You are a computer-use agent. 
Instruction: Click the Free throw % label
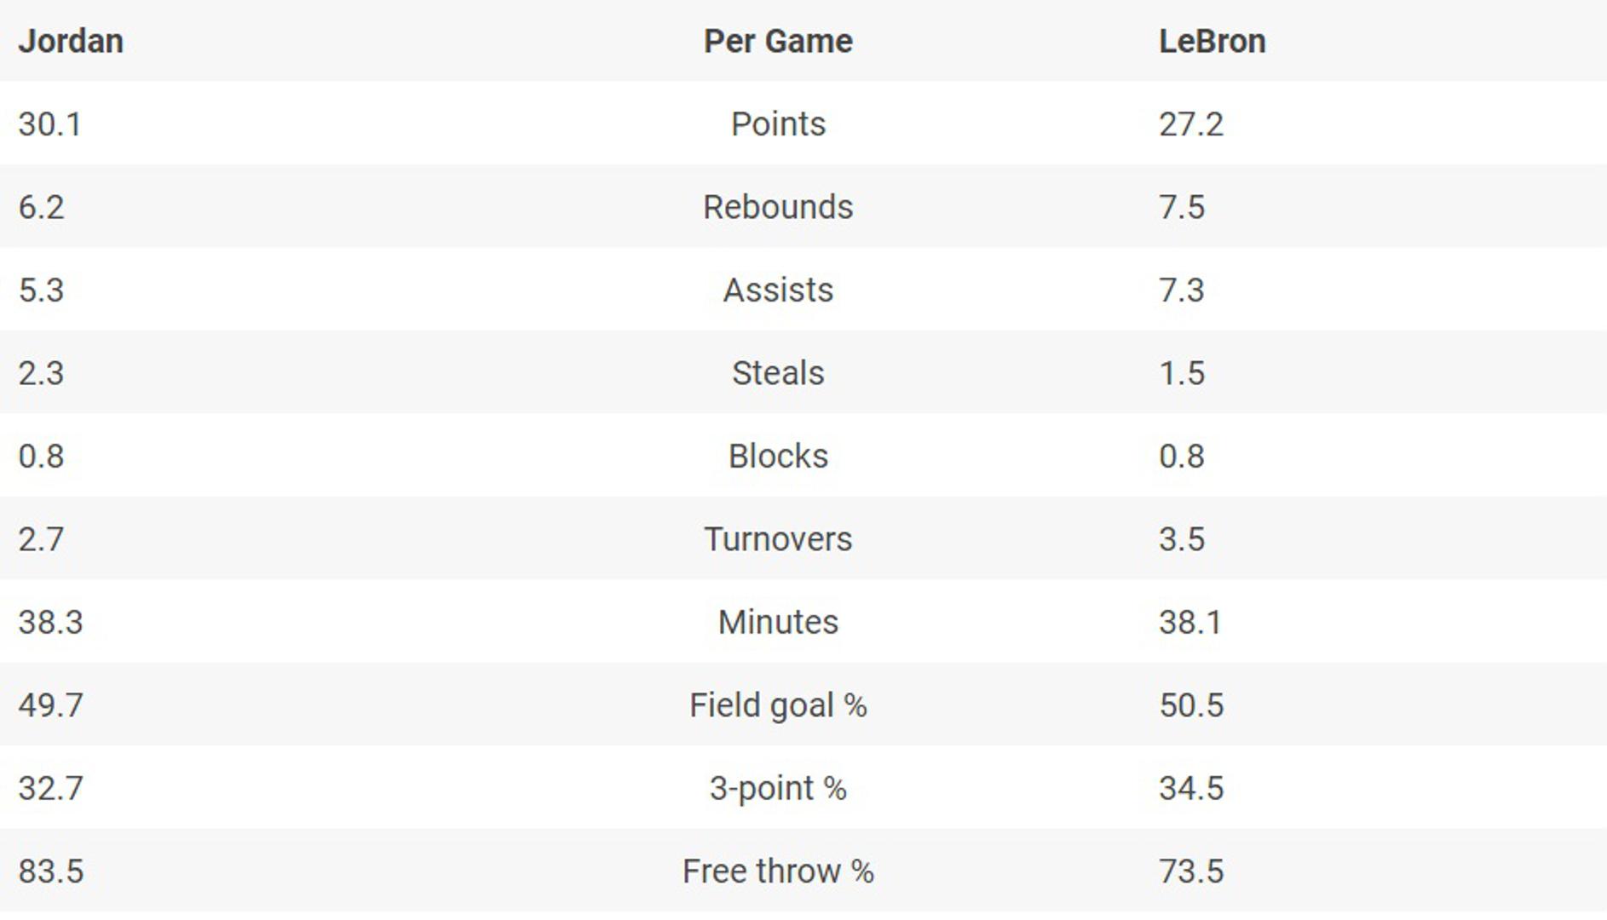(x=778, y=871)
